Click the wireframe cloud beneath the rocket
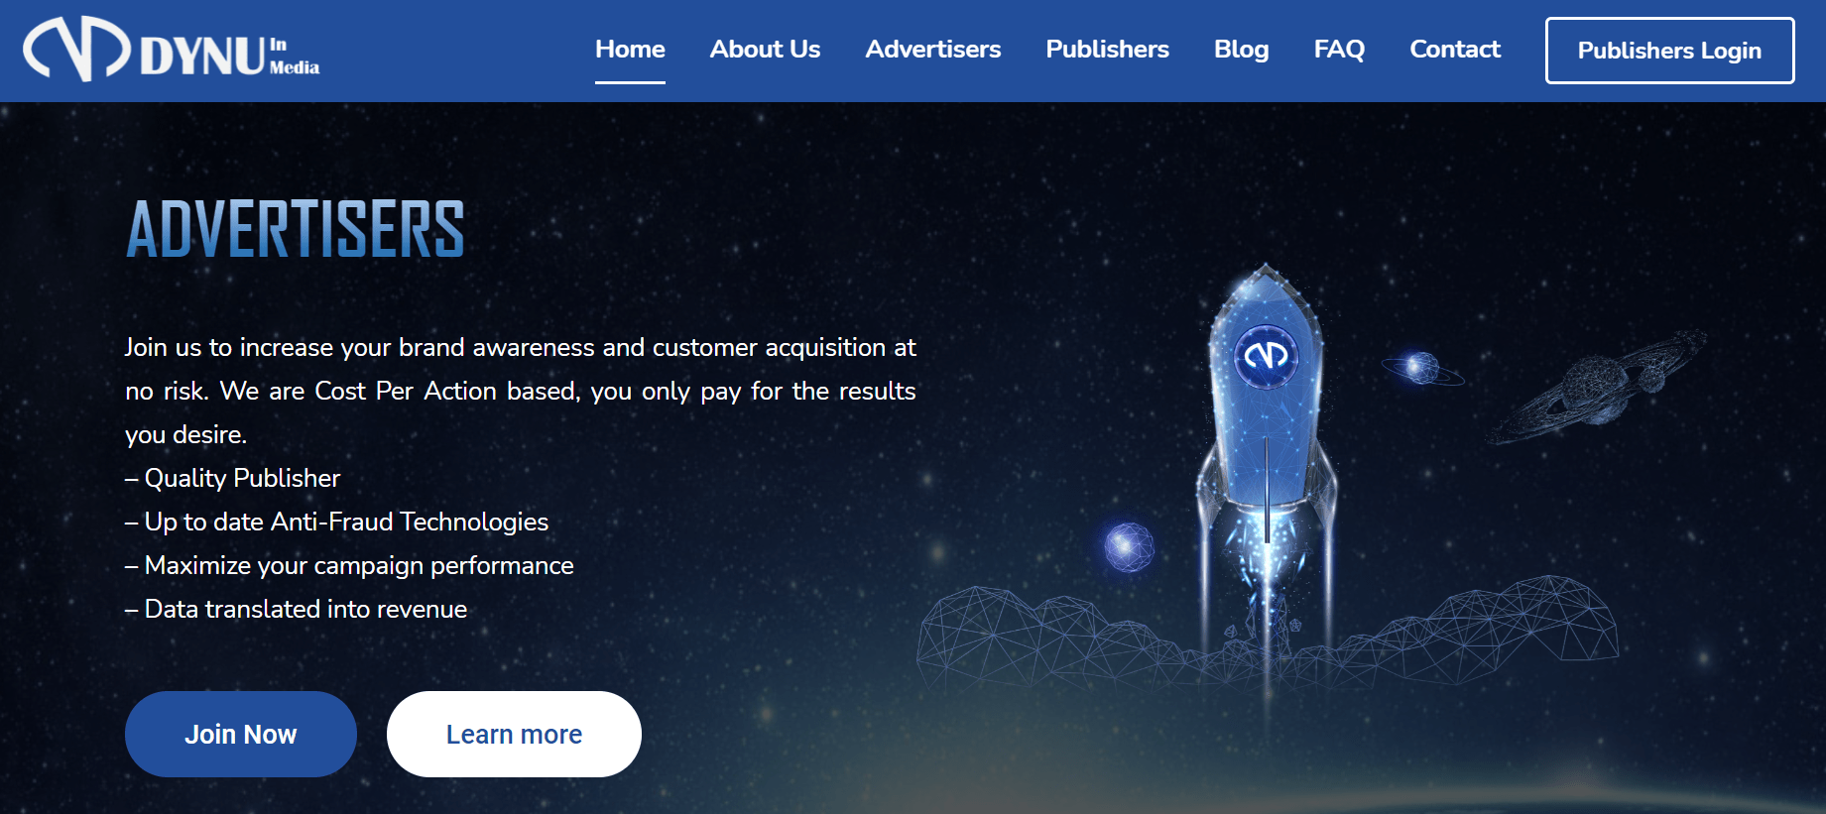Screen dimensions: 1826x814 [x=1267, y=635]
